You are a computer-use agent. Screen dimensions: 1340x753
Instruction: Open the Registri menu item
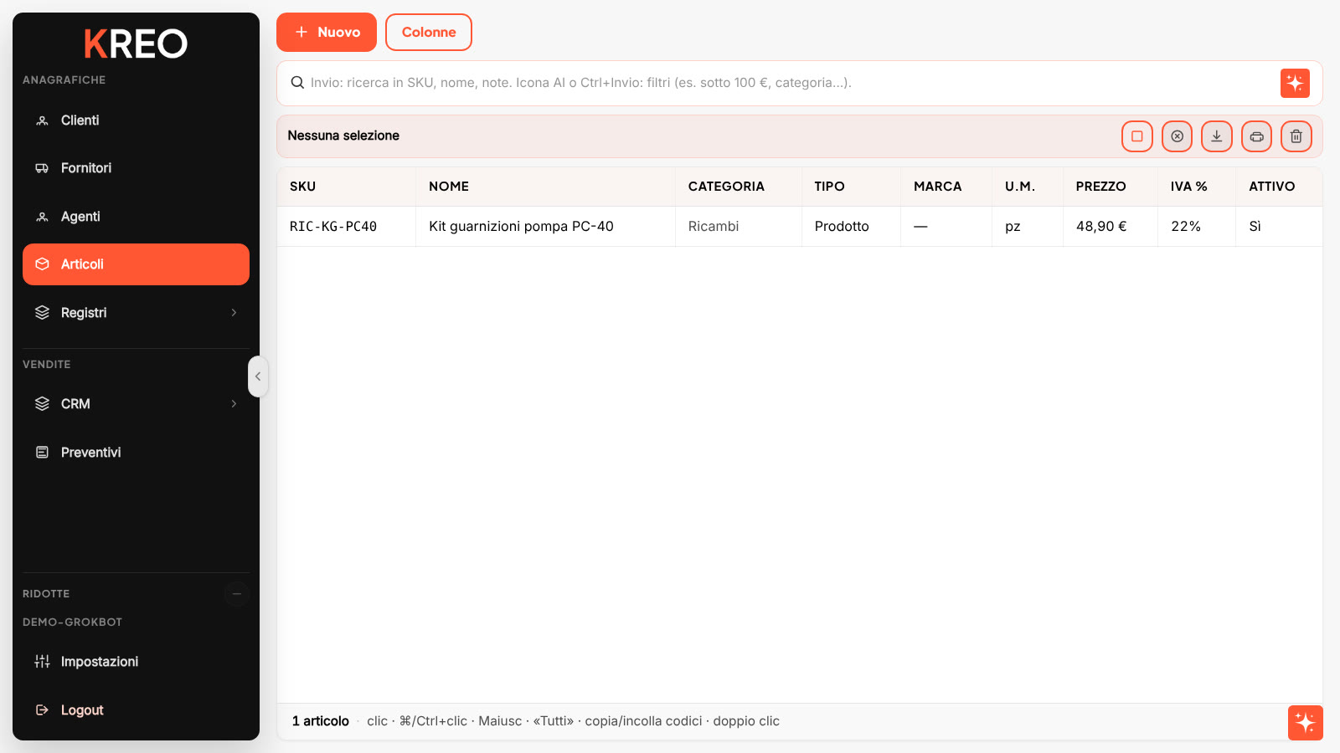click(x=136, y=313)
